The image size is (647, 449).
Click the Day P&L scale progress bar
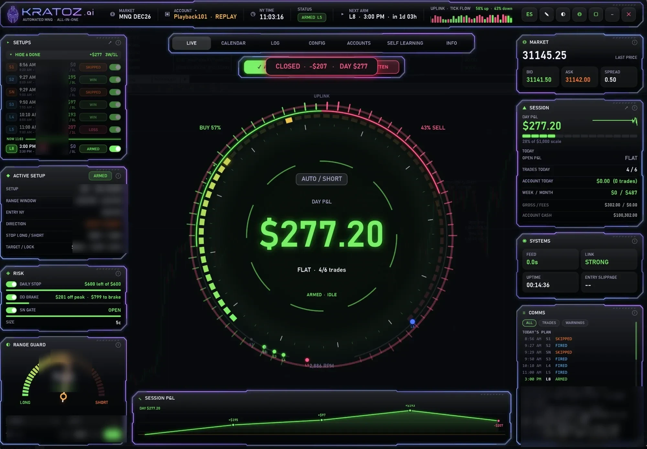(x=580, y=136)
